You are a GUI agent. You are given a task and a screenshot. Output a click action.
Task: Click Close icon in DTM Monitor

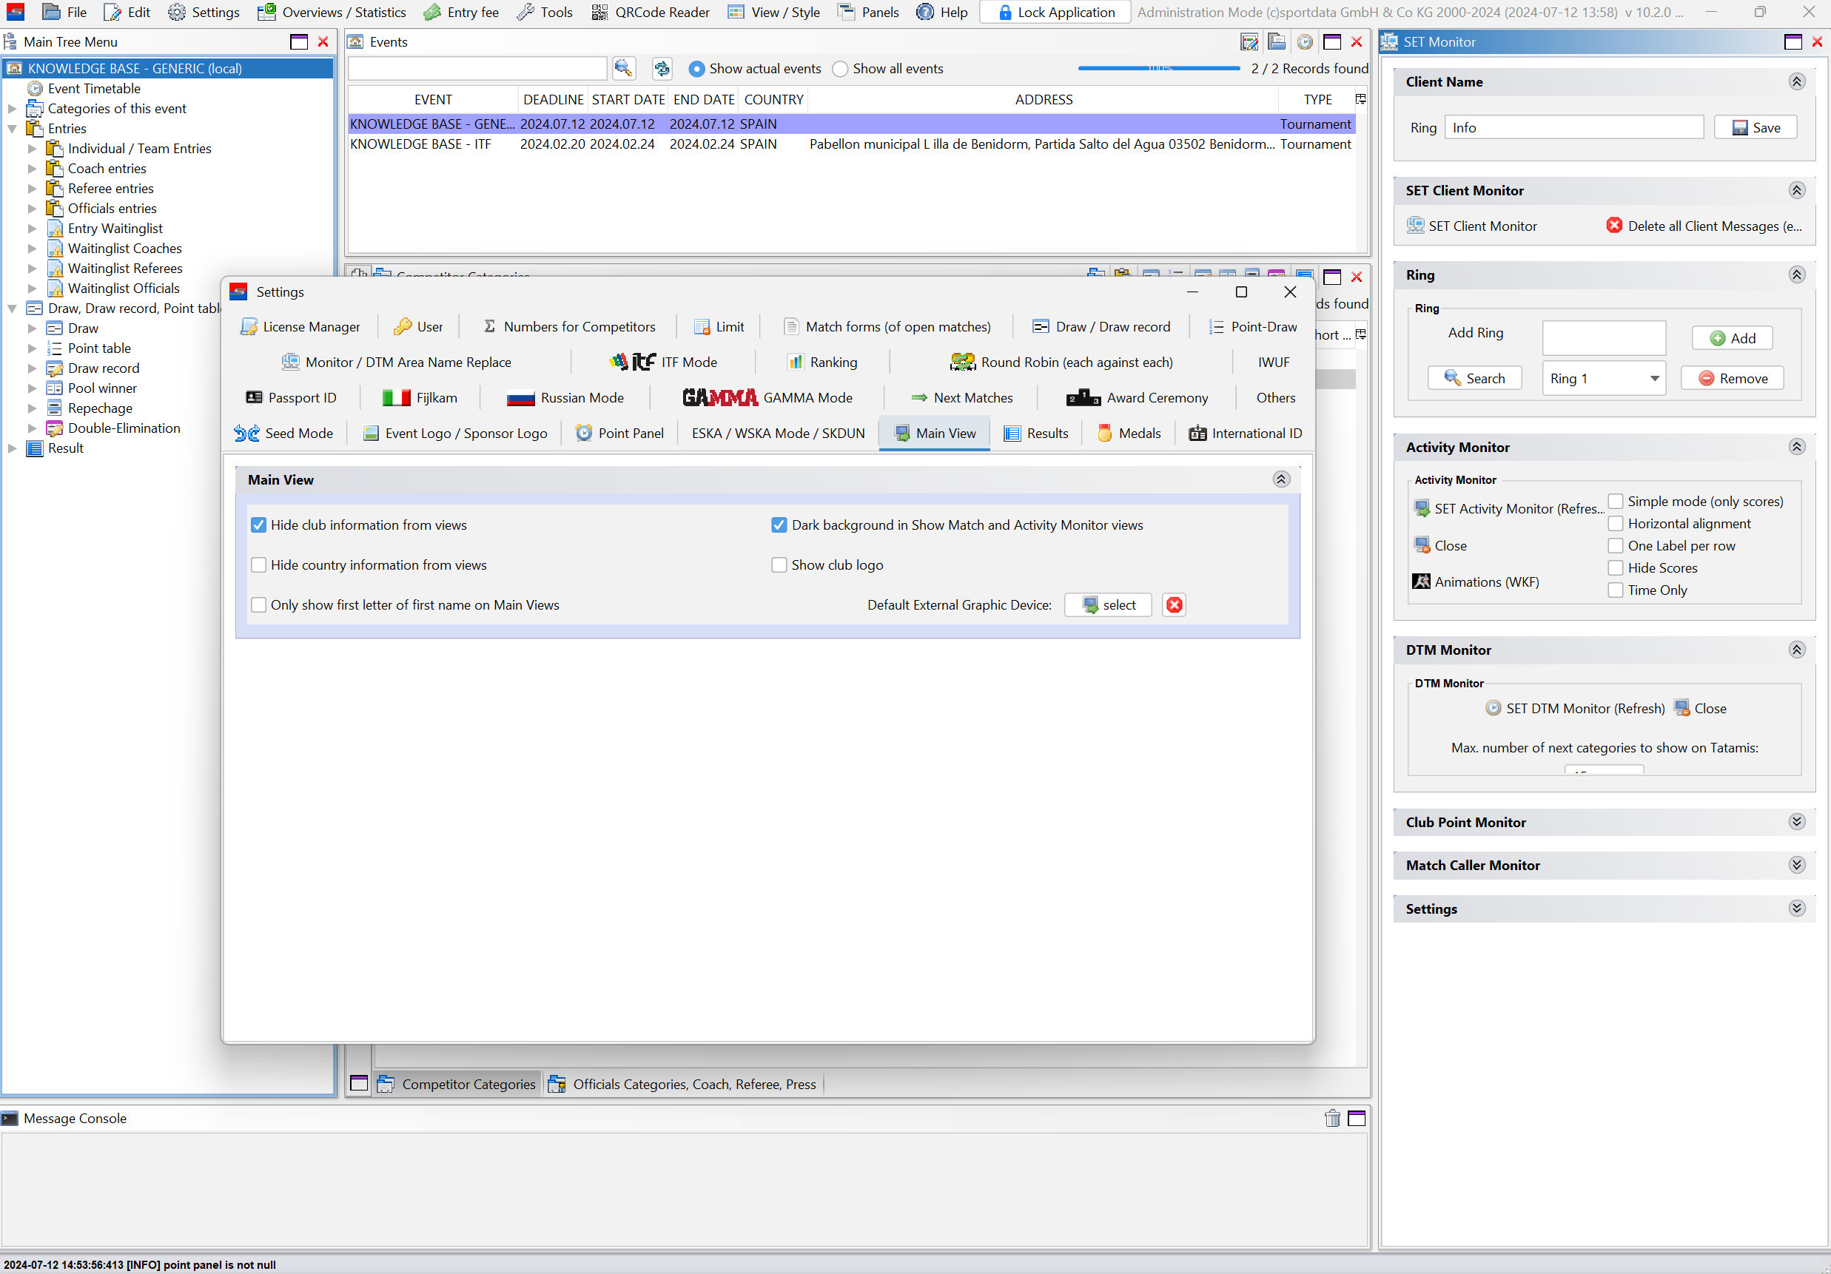1682,708
